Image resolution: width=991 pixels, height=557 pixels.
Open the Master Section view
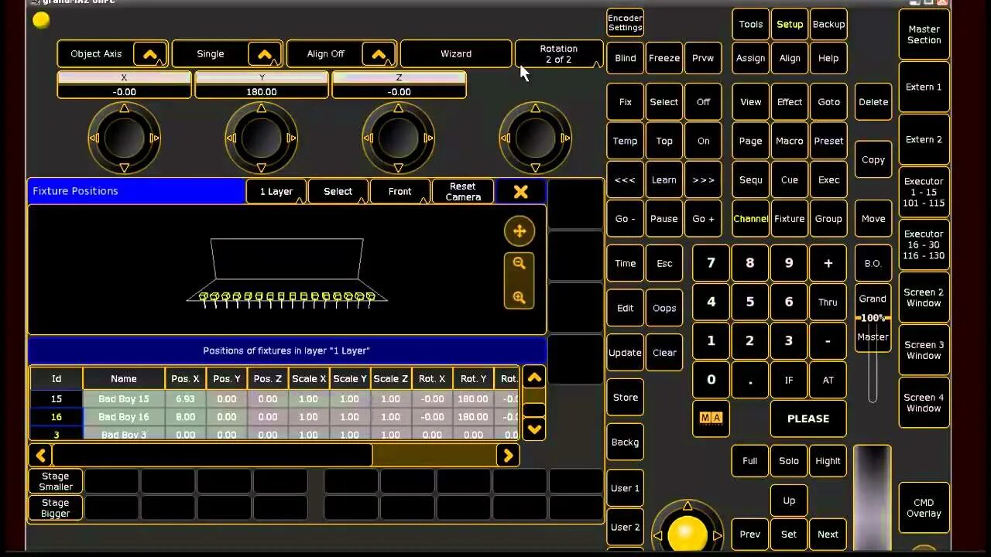point(924,35)
